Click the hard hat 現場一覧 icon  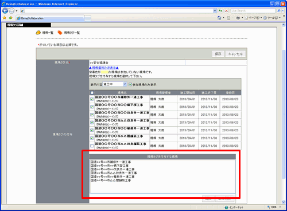point(38,33)
